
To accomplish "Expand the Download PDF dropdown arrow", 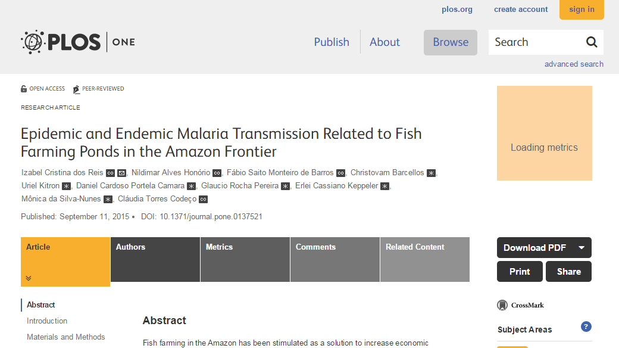I will [582, 248].
